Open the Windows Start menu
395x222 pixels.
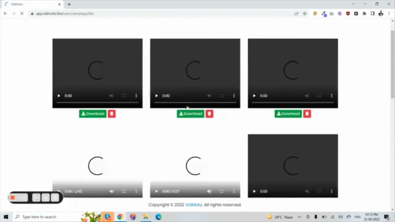(x=6, y=217)
